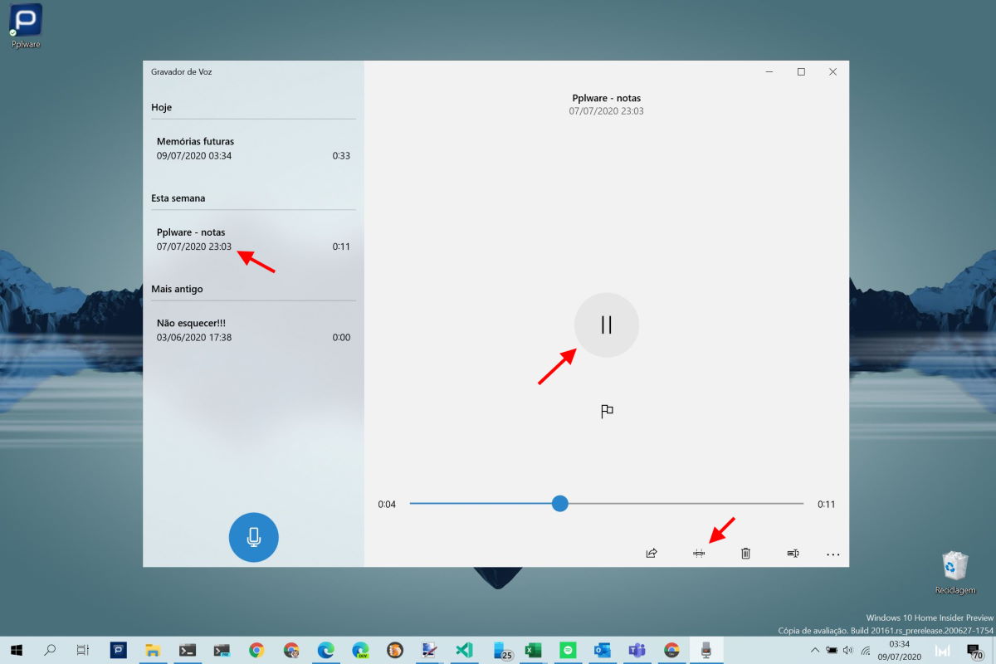Pause playback of the recording
The height and width of the screenshot is (664, 996).
(606, 325)
